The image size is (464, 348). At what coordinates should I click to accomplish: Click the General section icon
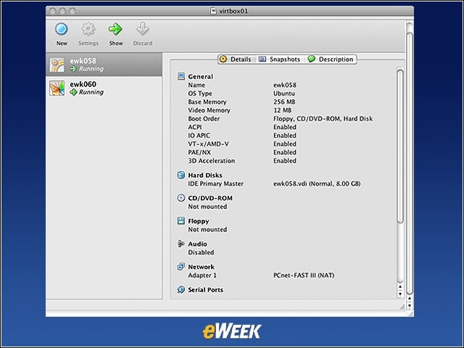(181, 76)
